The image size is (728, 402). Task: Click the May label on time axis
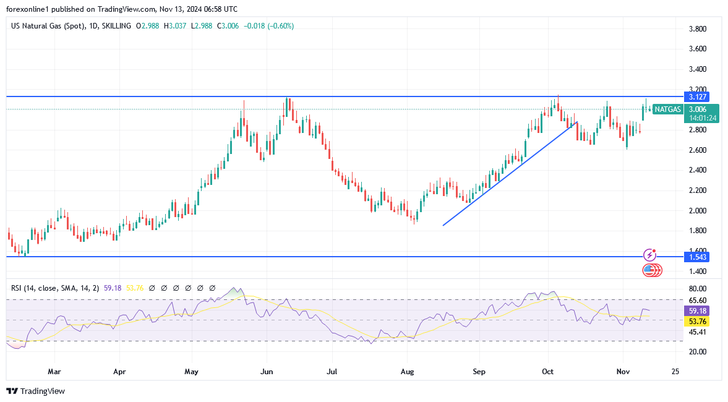pyautogui.click(x=191, y=371)
